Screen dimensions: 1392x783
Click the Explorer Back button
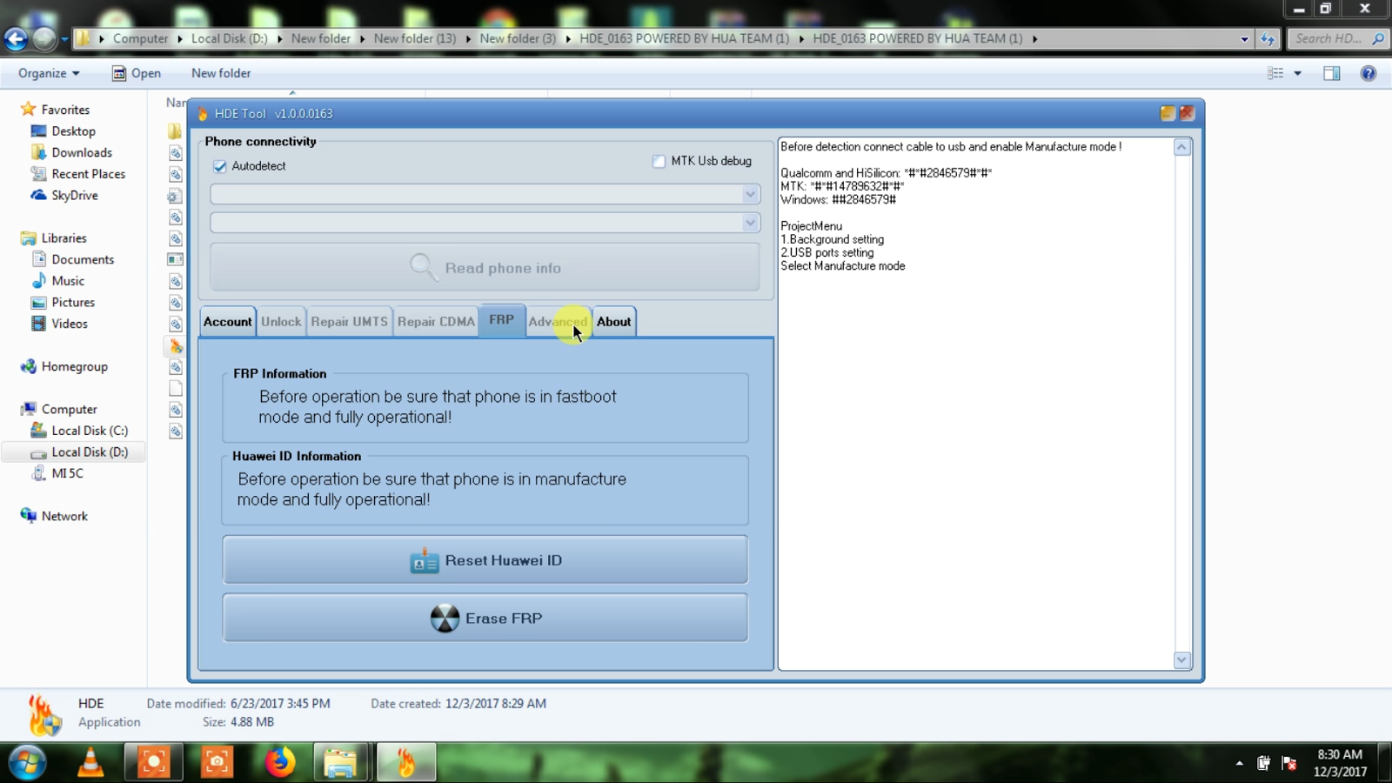[16, 38]
